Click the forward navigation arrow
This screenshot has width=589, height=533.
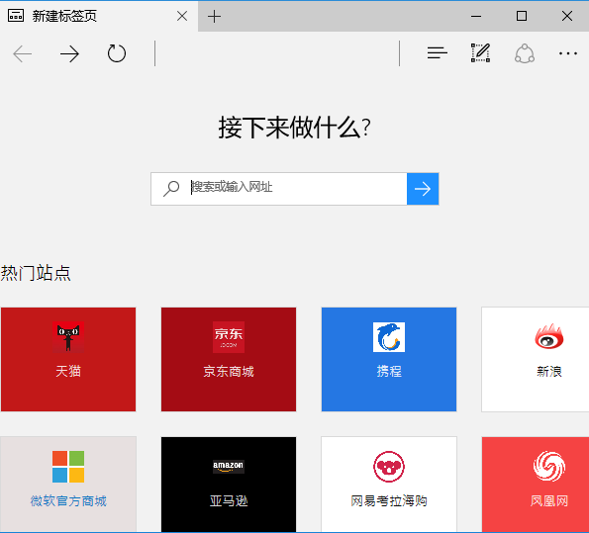[x=69, y=54]
